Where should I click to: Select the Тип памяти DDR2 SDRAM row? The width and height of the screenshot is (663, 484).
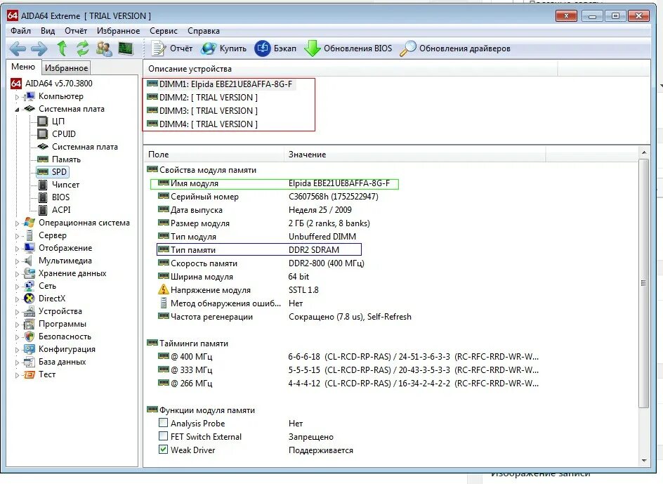(x=259, y=249)
